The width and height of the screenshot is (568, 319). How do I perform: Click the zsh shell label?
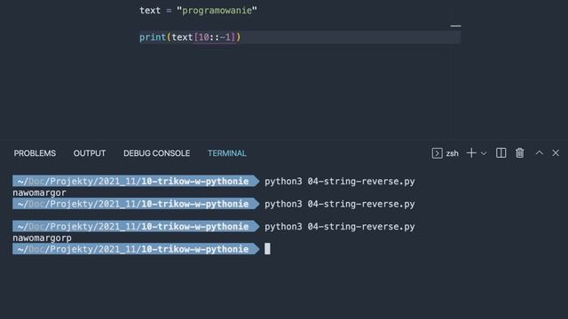coord(452,153)
